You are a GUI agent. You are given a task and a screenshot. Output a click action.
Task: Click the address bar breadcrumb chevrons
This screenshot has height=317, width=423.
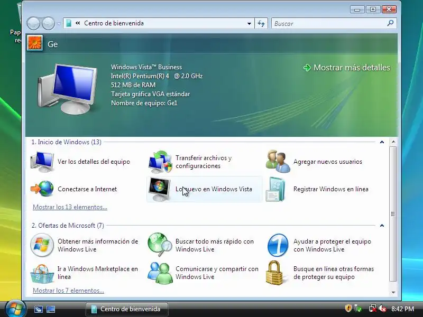[x=78, y=23]
